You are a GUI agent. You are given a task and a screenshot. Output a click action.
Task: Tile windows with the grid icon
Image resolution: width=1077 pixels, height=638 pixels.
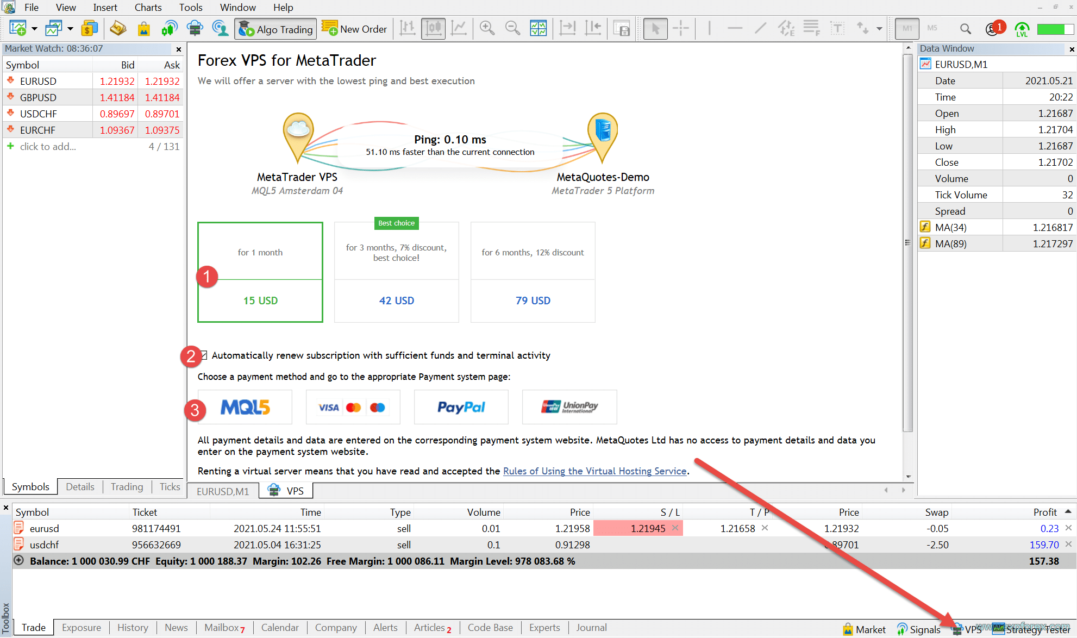[538, 28]
